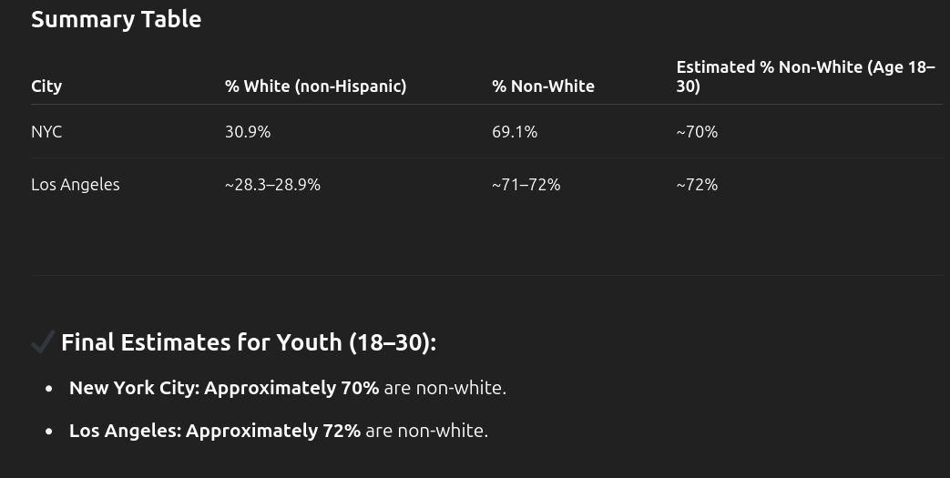Click bold text New York City: Approximately 70%
The width and height of the screenshot is (950, 478).
(x=224, y=388)
